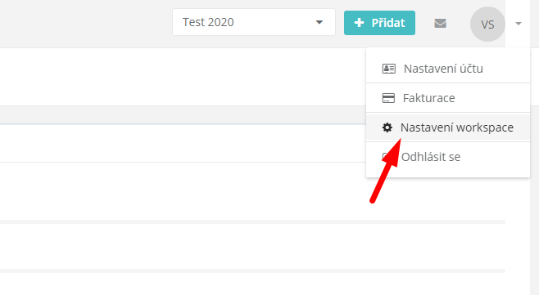This screenshot has height=295, width=539.
Task: Click the gear icon for Nastavení workspace
Action: 387,127
